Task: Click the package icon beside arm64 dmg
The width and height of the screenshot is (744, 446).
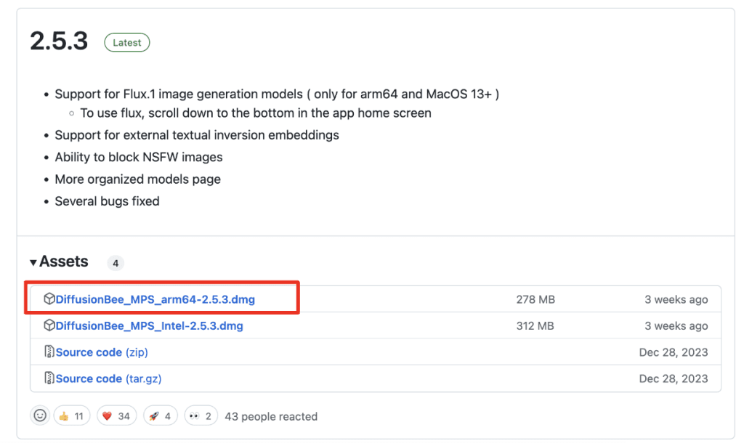Action: click(x=49, y=299)
